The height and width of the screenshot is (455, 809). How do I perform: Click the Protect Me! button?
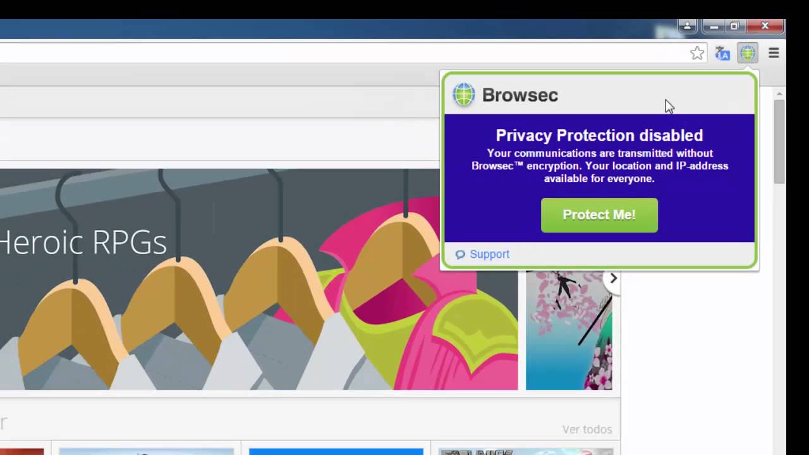pos(599,215)
